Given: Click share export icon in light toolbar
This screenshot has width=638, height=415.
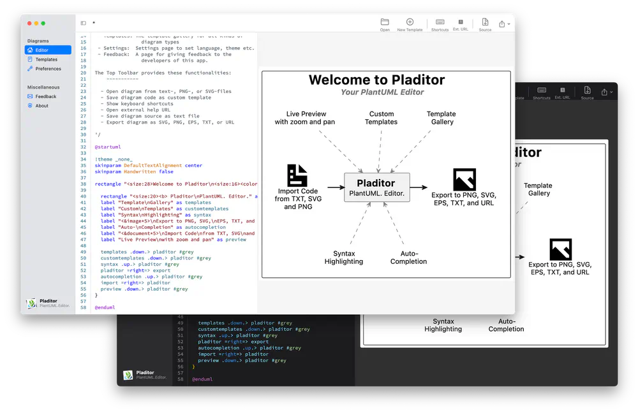Looking at the screenshot, I should pyautogui.click(x=502, y=24).
